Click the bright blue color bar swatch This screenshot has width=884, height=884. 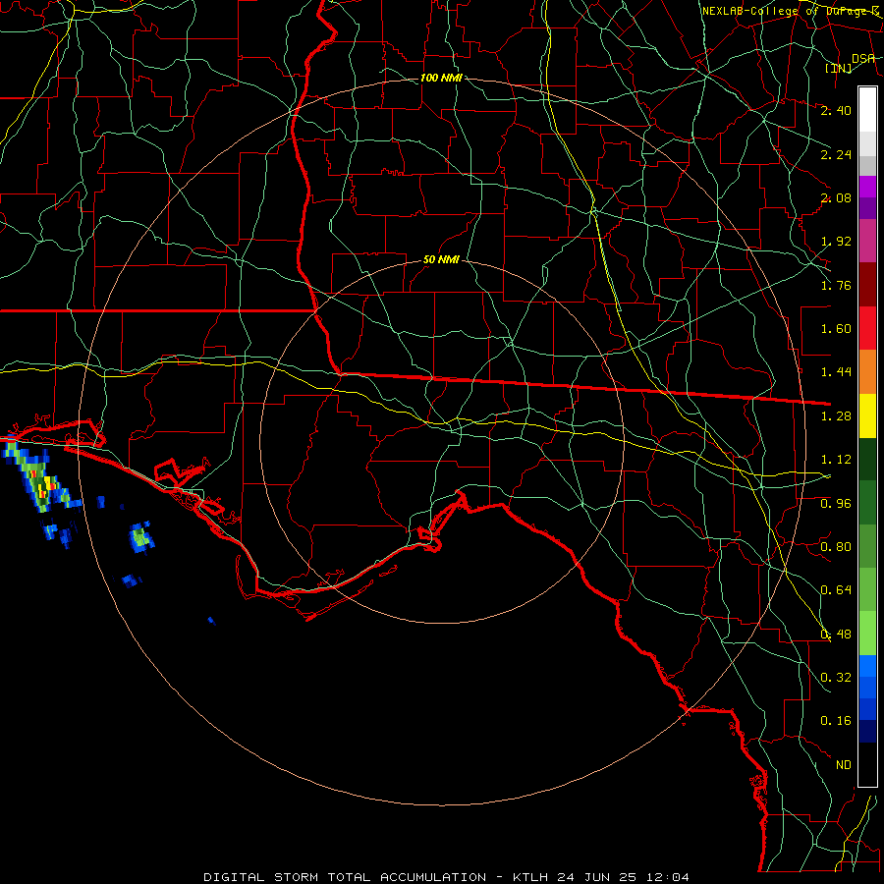(867, 666)
